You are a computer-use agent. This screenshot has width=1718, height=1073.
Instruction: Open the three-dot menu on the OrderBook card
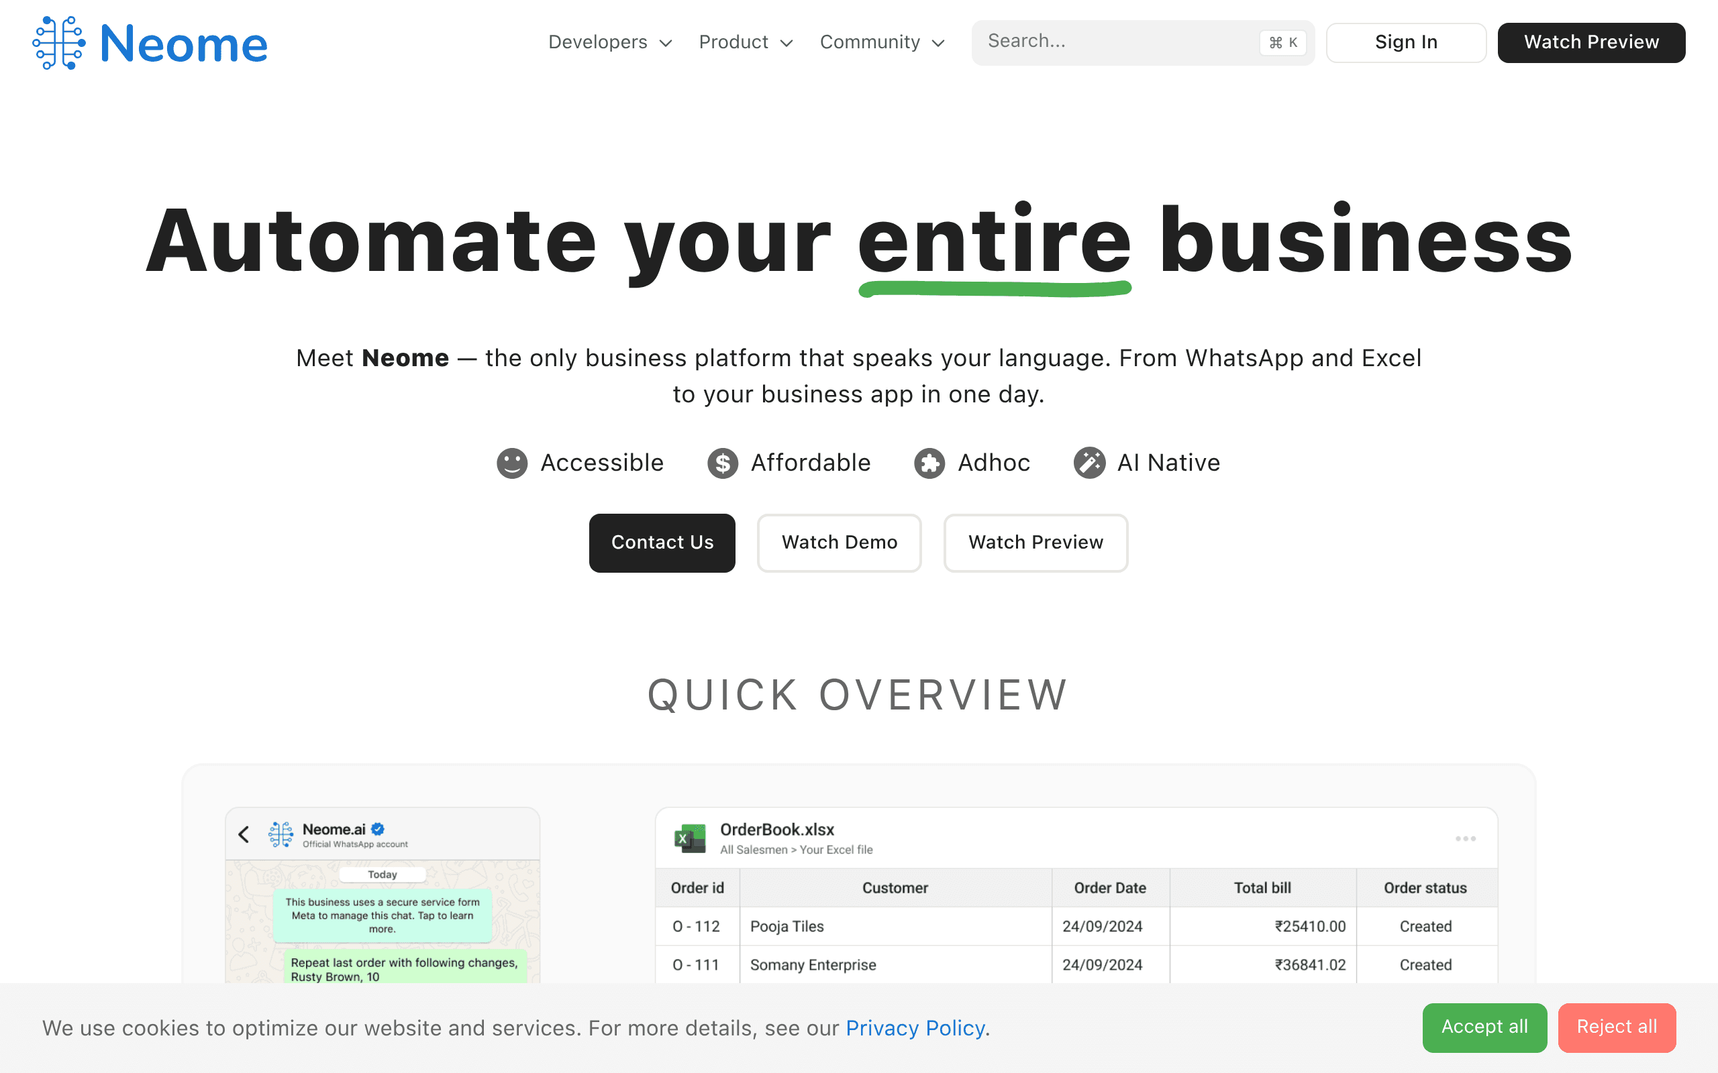pyautogui.click(x=1465, y=839)
